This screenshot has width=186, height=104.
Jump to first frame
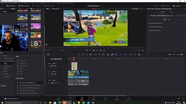87,50
